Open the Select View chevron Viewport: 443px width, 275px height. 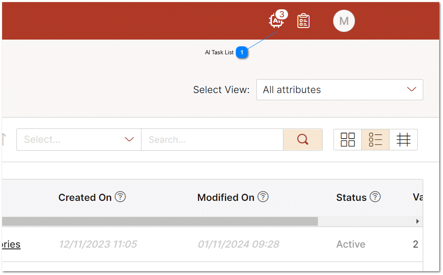tap(411, 90)
